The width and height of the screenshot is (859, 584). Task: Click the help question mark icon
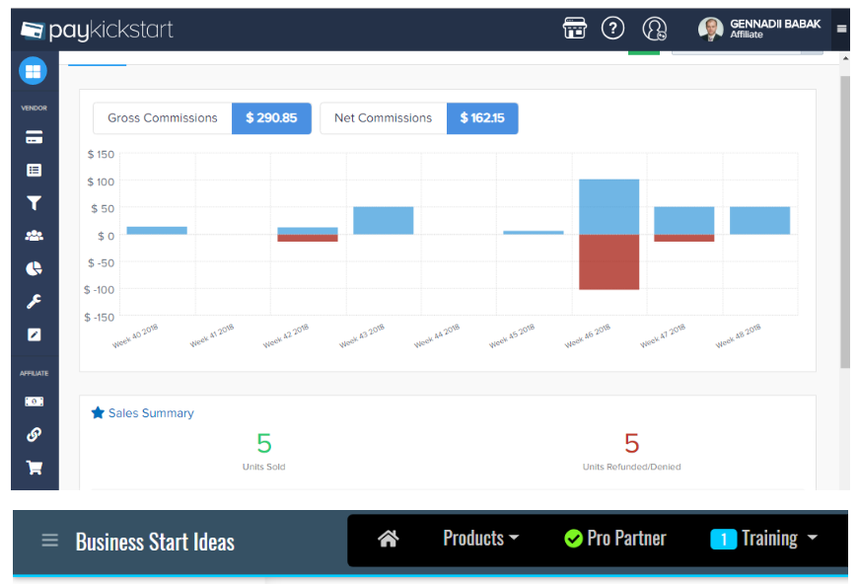point(612,28)
